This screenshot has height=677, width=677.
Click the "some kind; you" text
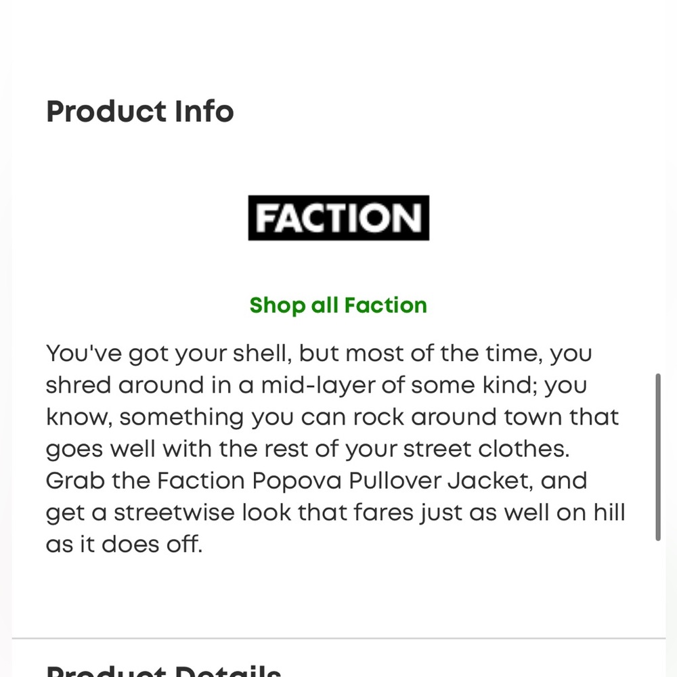tap(499, 385)
